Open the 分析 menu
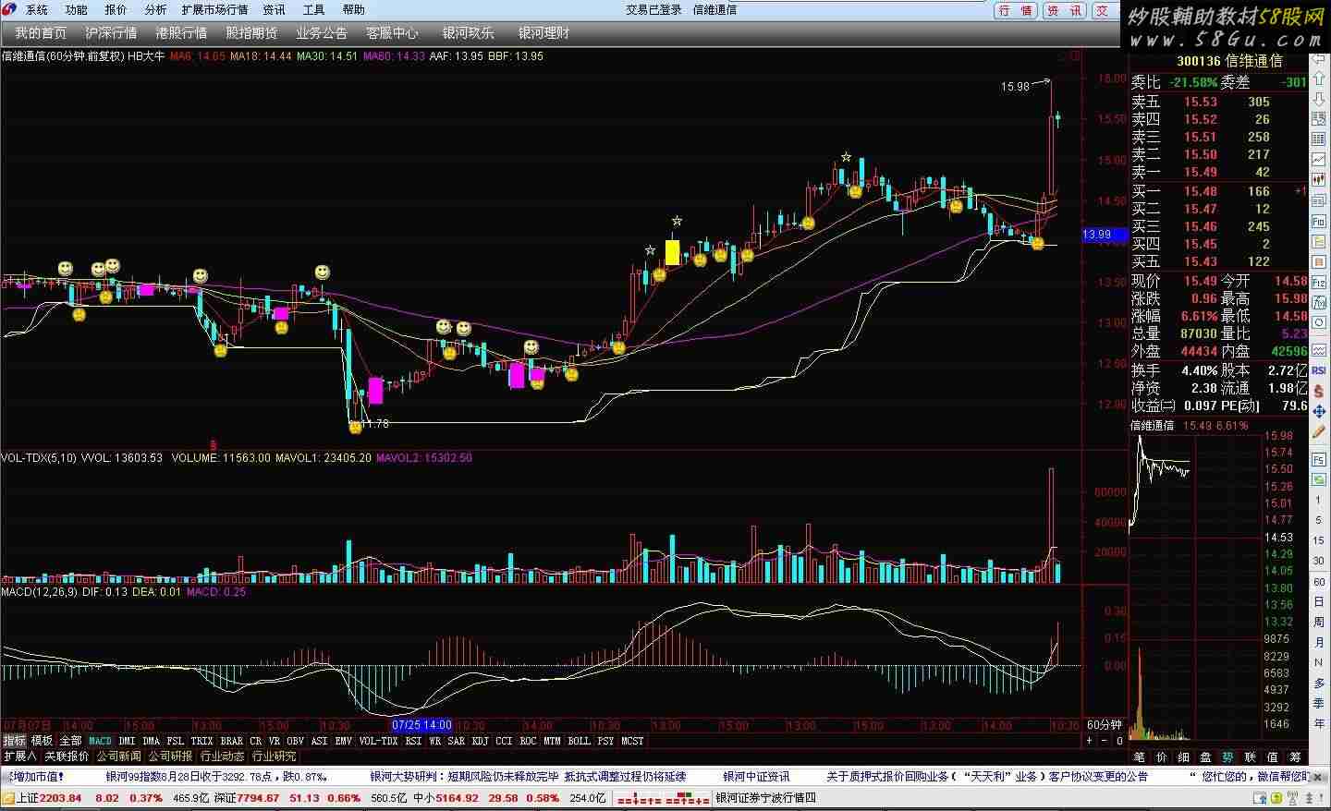This screenshot has width=1331, height=811. pyautogui.click(x=155, y=10)
